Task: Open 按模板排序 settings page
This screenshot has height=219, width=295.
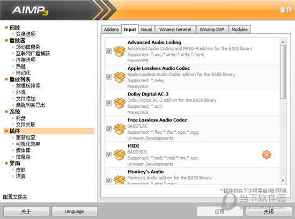Action: (x=28, y=86)
